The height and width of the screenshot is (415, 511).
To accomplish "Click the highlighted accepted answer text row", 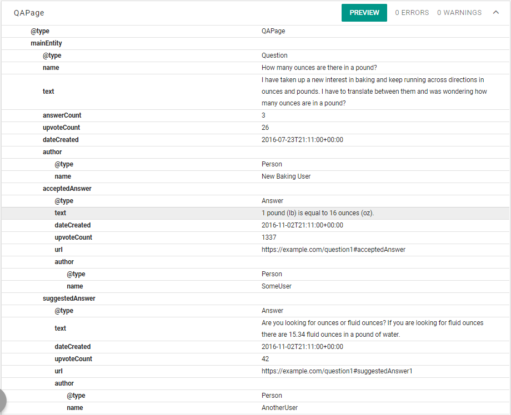I will tap(255, 213).
